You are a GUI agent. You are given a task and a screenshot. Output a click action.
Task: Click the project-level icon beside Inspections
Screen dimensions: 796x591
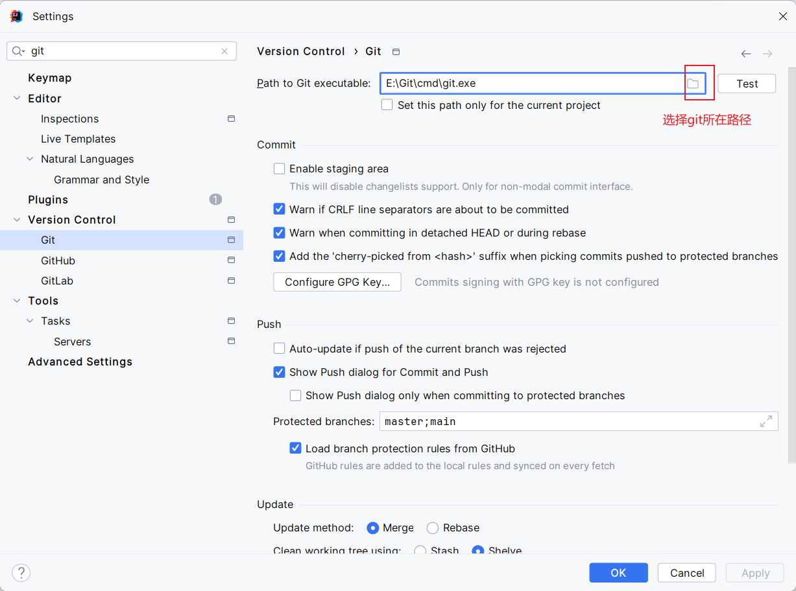pyautogui.click(x=231, y=119)
